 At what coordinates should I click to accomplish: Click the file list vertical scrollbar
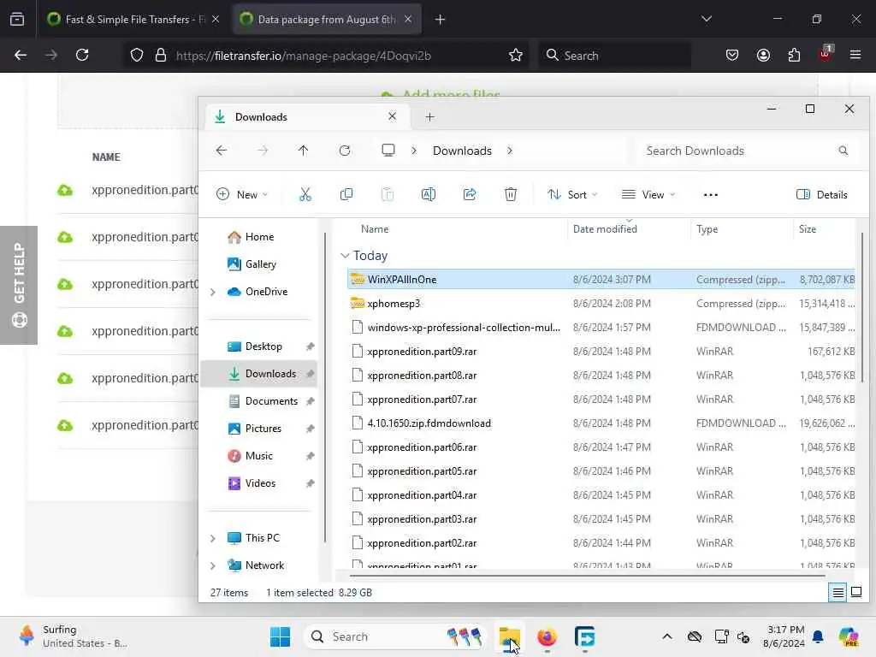point(862,308)
